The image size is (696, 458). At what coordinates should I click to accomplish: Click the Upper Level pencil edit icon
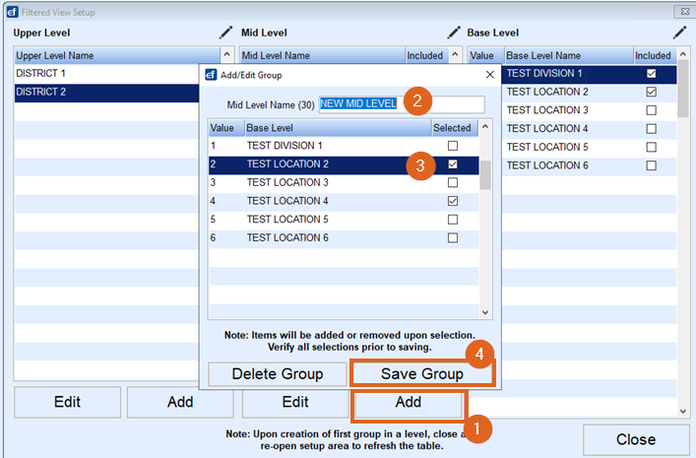(226, 33)
